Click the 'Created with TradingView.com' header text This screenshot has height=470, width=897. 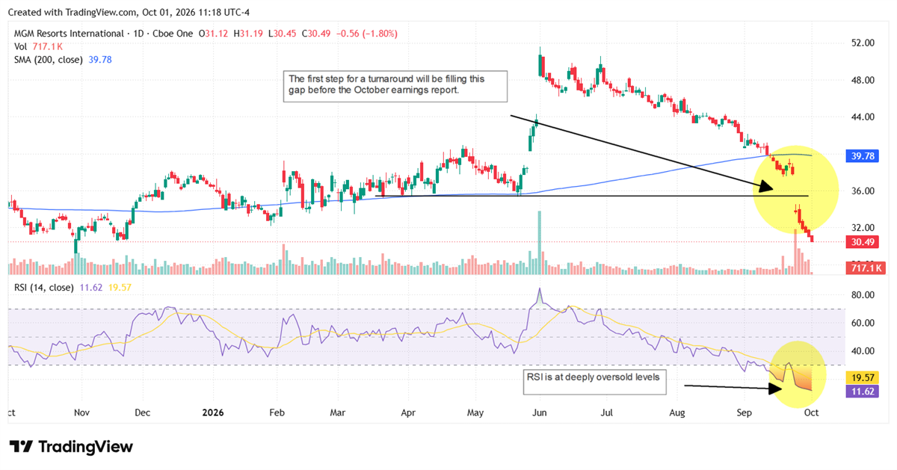[74, 12]
